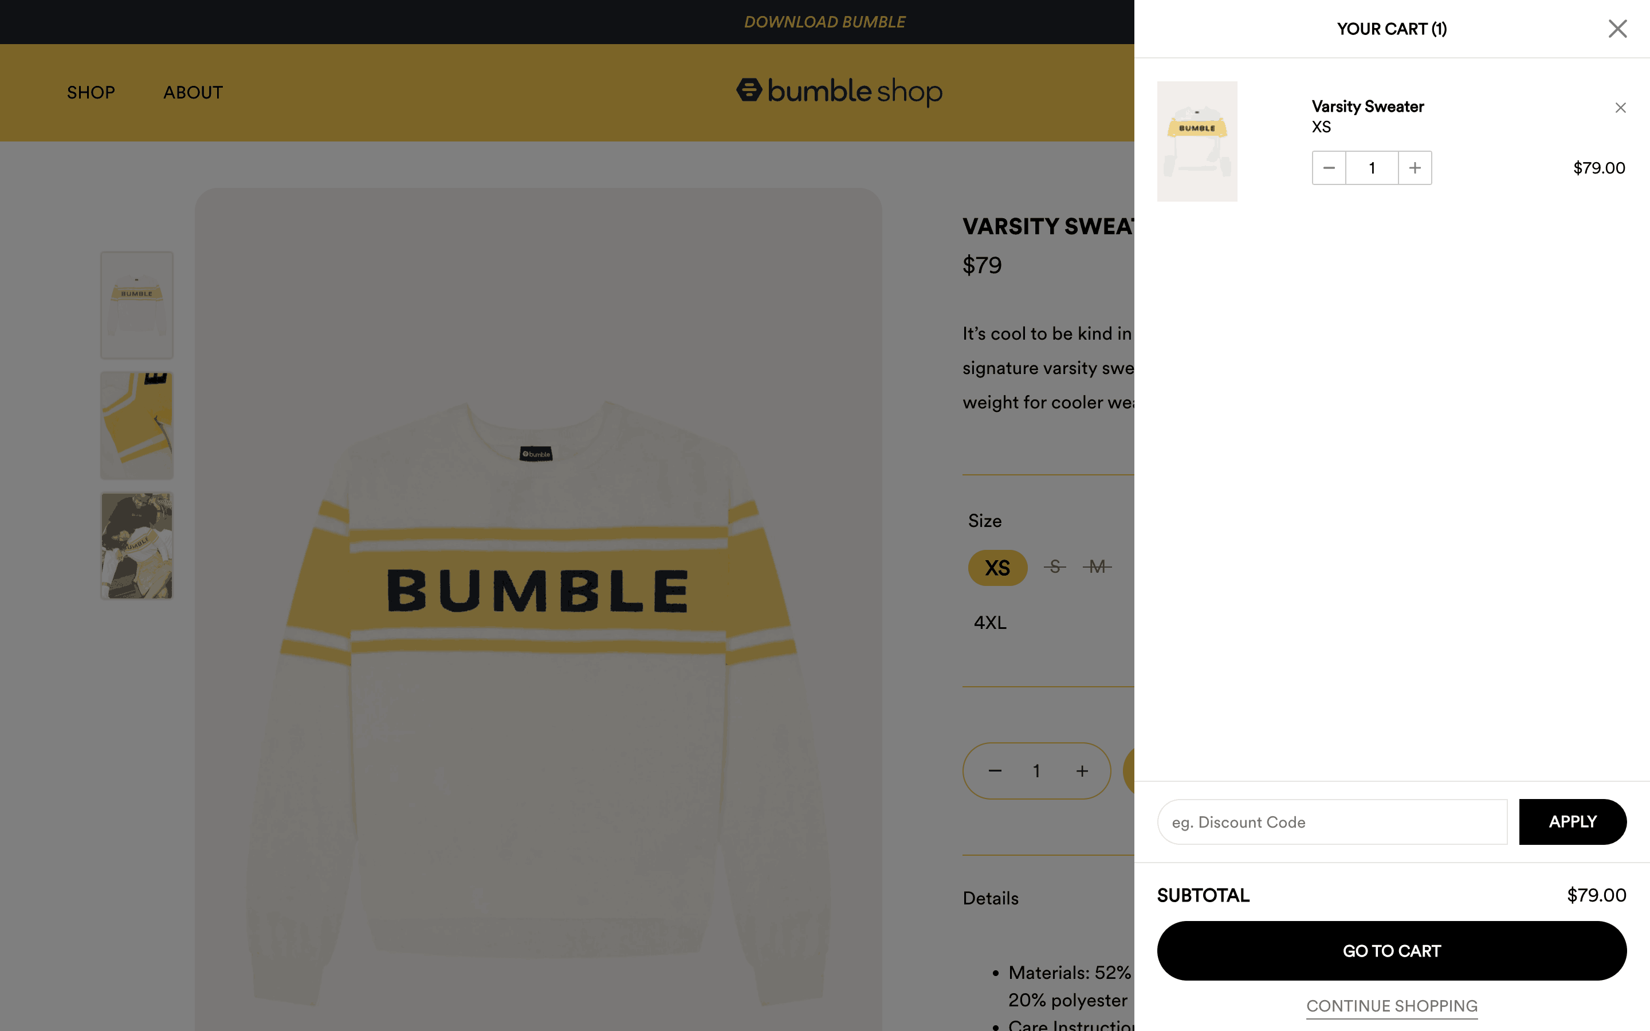The height and width of the screenshot is (1031, 1650).
Task: Select the strikethrough M size option
Action: point(1097,566)
